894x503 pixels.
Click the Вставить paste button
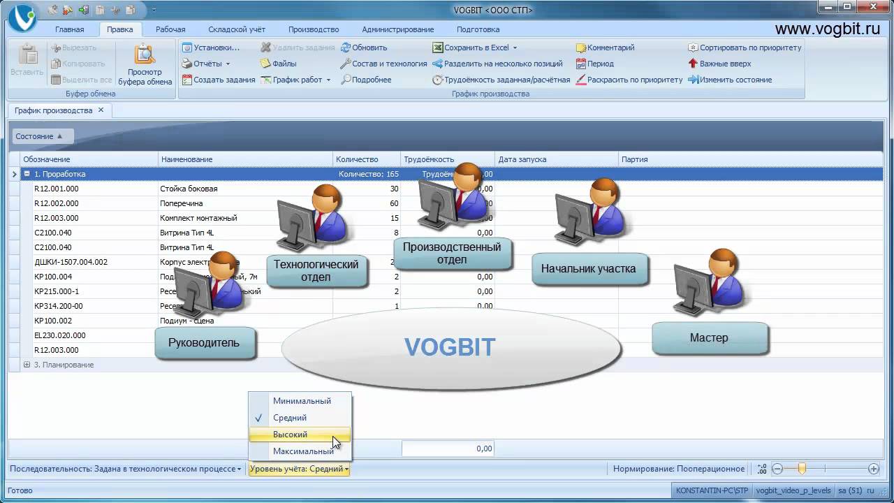coord(27,60)
